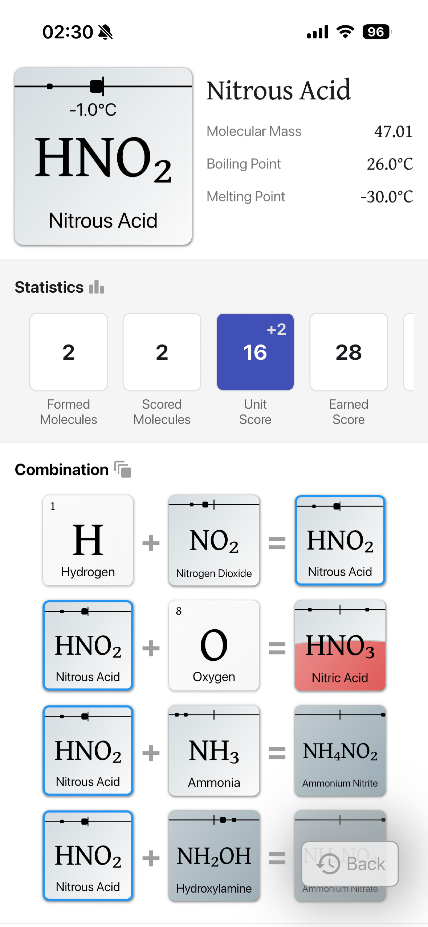Tap the Nitrous Acid tile beside Oxygen
Viewport: 428px width, 927px height.
click(88, 645)
